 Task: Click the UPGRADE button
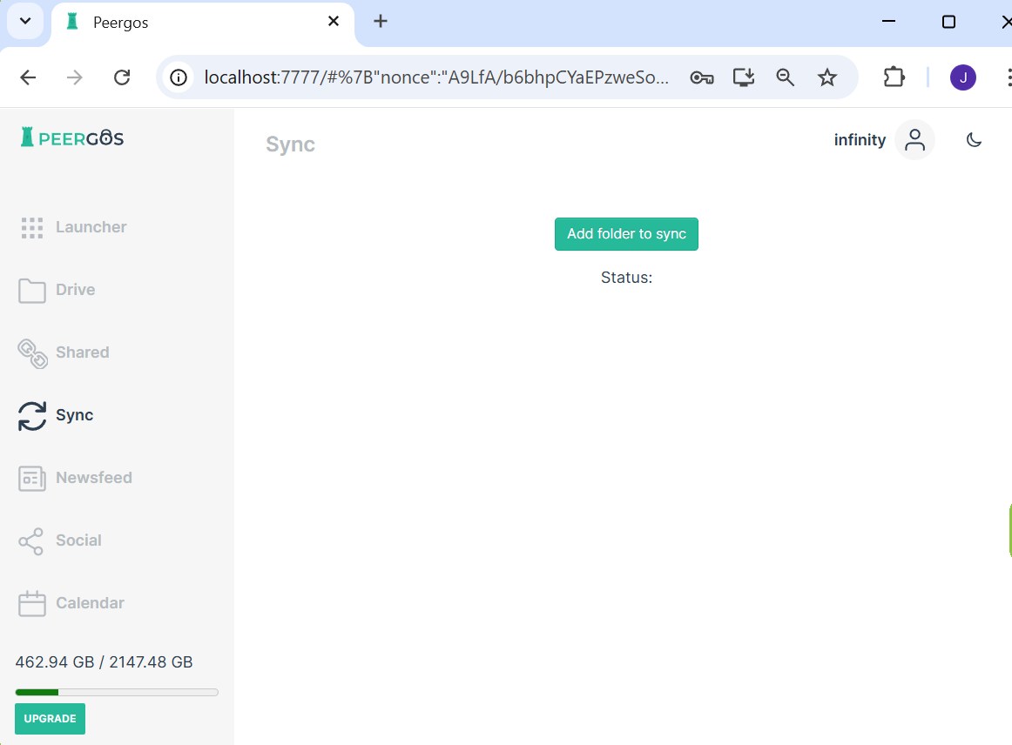click(50, 718)
